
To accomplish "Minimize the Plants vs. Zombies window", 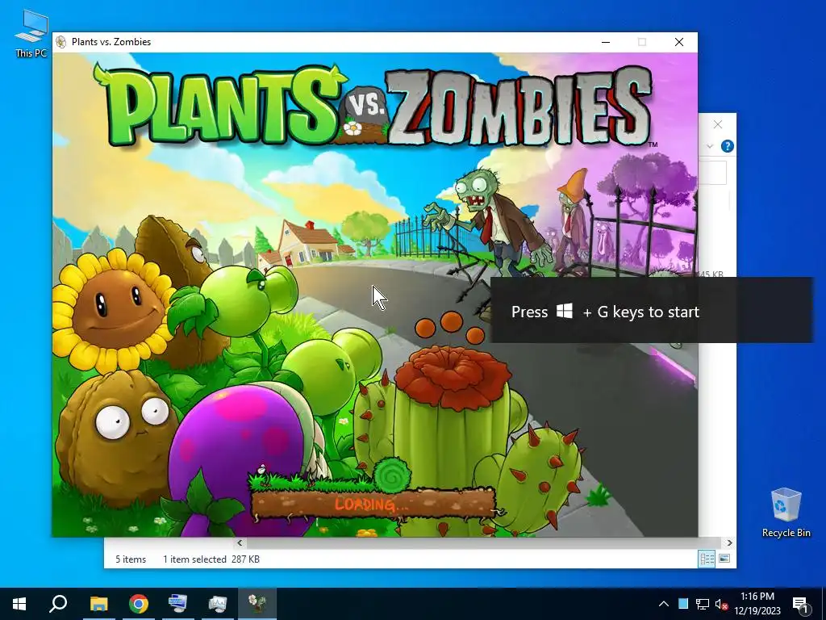I will (606, 42).
